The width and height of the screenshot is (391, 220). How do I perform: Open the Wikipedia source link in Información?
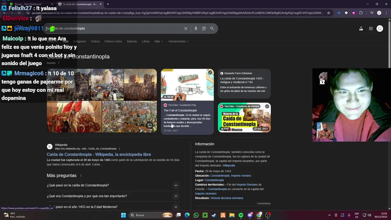(x=229, y=165)
